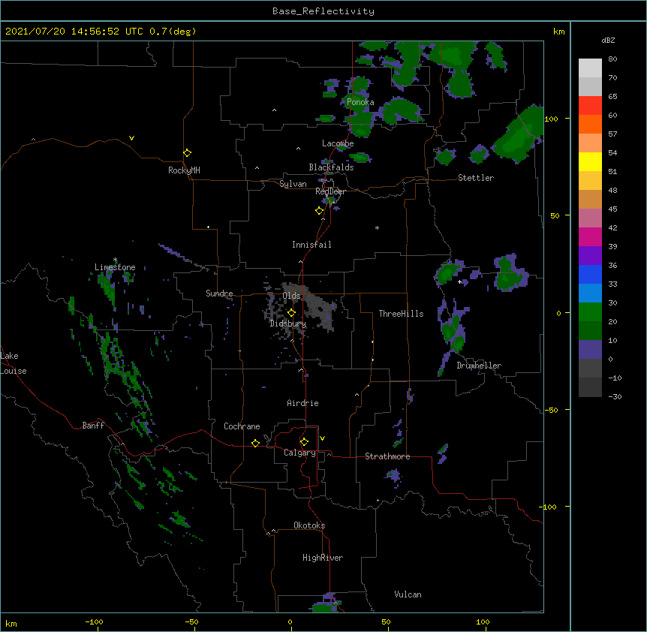Click the Calgary city label
This screenshot has width=647, height=632.
[x=299, y=453]
